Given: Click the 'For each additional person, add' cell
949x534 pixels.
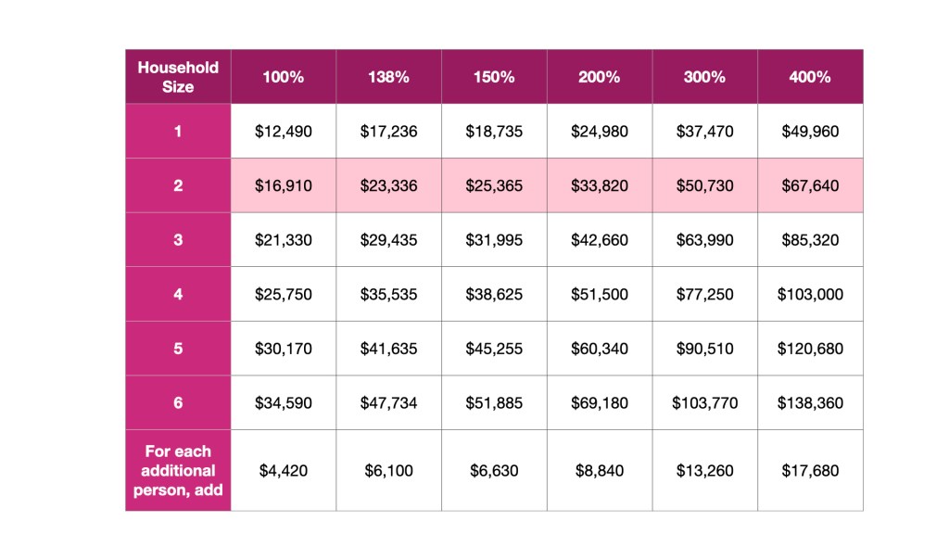Looking at the screenshot, I should point(178,470).
